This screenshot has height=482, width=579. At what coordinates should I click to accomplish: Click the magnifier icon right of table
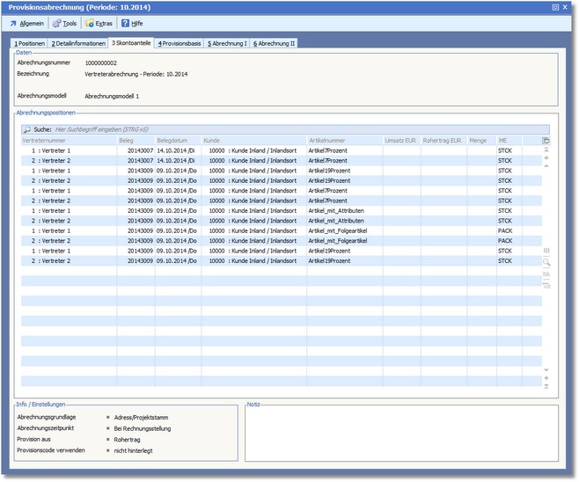pos(546,262)
